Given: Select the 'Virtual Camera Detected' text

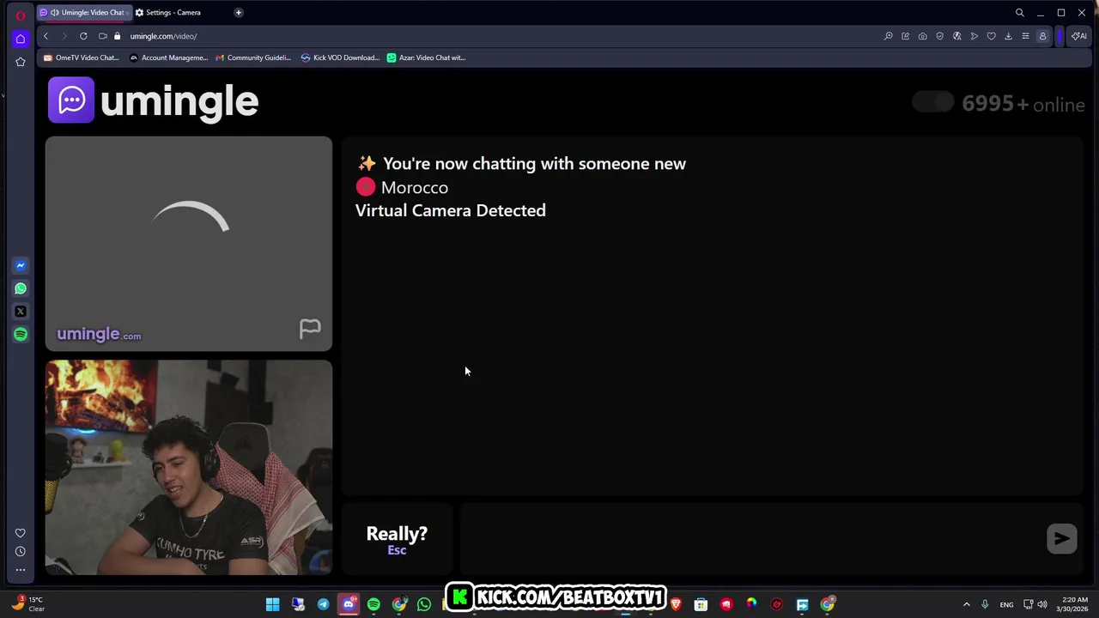Looking at the screenshot, I should point(450,210).
